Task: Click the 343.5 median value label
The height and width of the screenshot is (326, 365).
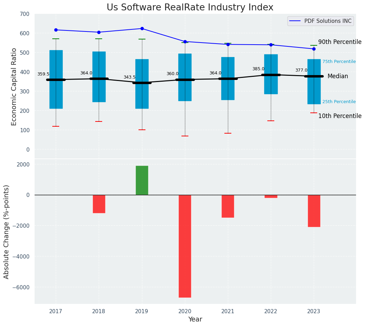Action: (x=130, y=77)
